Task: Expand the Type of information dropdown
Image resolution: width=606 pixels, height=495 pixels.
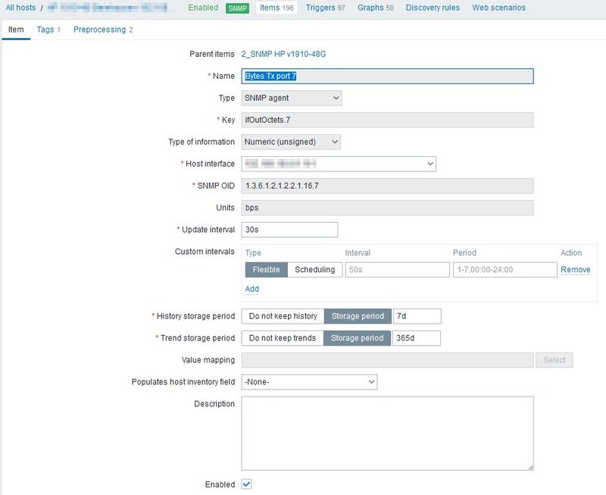Action: pyautogui.click(x=291, y=142)
